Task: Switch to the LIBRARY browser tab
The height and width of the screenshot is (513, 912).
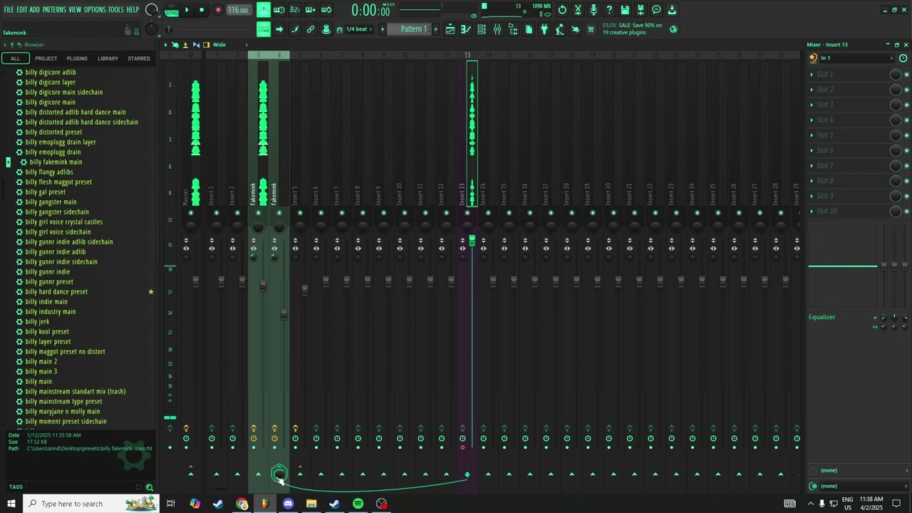Action: [x=108, y=58]
